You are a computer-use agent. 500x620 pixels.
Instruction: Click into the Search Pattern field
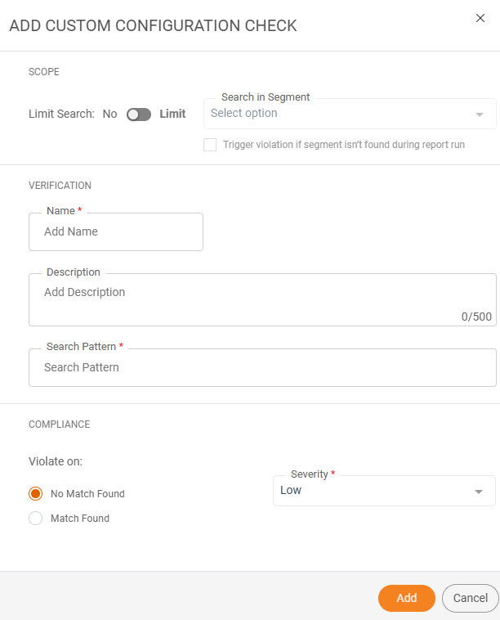tap(261, 368)
